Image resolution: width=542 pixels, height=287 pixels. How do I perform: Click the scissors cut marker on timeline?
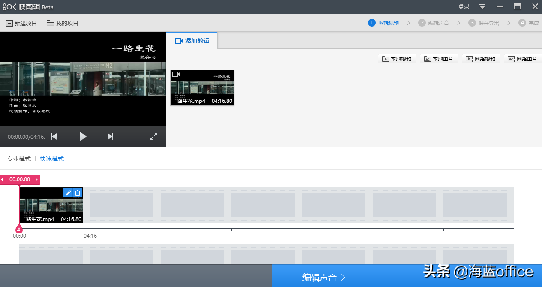tap(19, 229)
